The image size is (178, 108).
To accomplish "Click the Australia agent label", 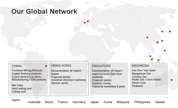I will click(34, 102).
